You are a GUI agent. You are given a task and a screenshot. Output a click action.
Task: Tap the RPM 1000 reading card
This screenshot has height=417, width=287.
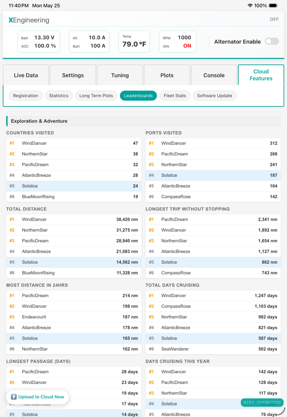click(x=178, y=42)
